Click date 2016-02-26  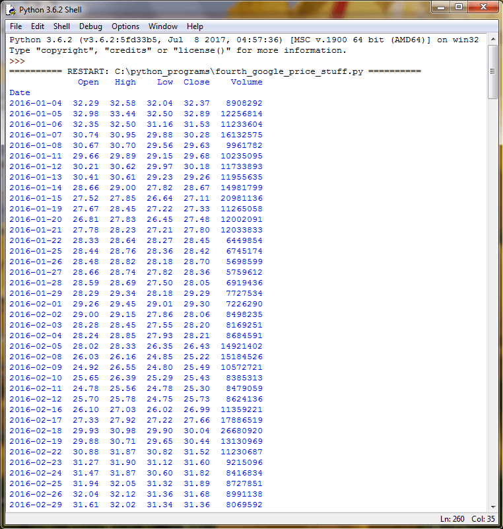[36, 494]
